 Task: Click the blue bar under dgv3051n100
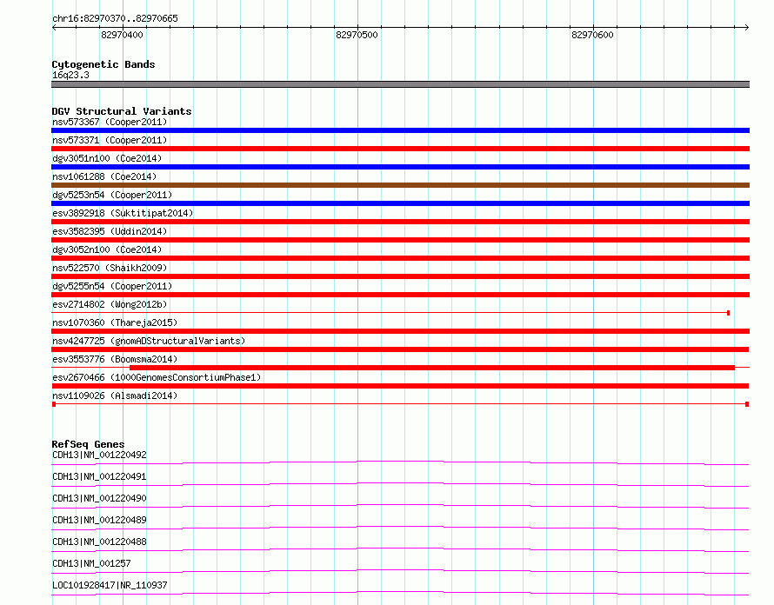pos(400,167)
